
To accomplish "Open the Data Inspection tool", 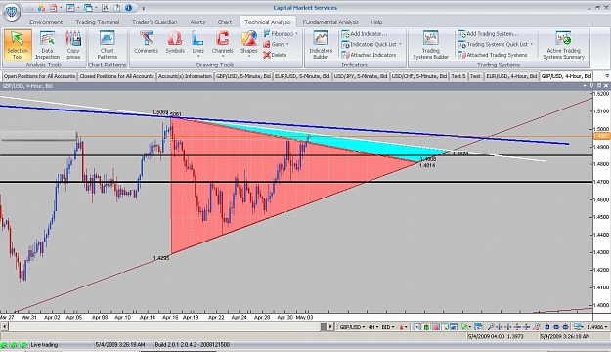I will 47,45.
